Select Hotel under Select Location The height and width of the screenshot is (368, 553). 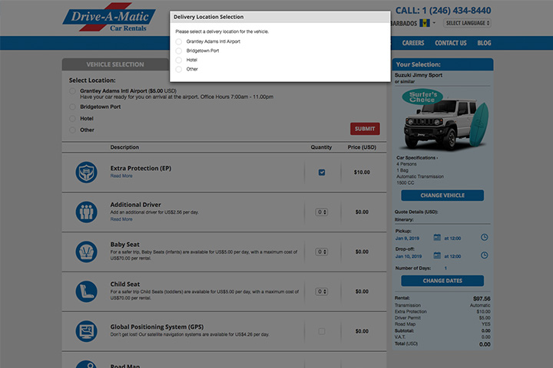[72, 118]
